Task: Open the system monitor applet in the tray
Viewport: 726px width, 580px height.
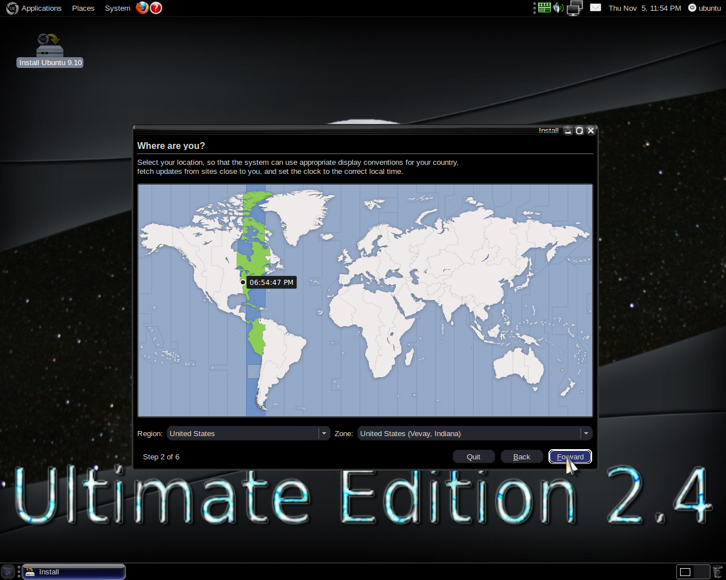Action: [x=544, y=8]
